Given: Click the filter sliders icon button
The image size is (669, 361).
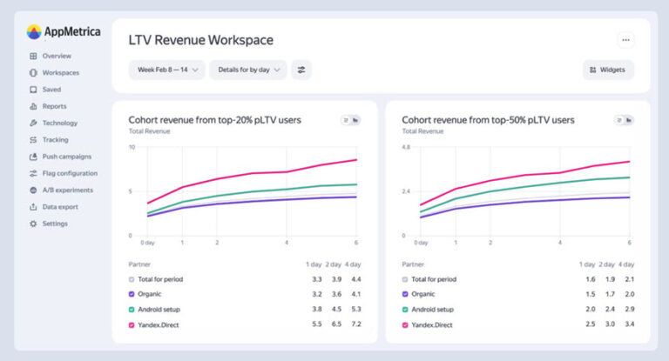Looking at the screenshot, I should pyautogui.click(x=301, y=70).
